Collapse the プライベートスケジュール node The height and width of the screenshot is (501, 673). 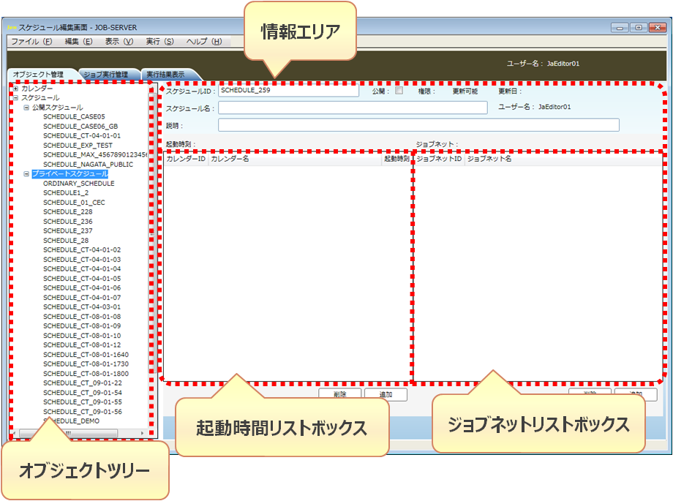[26, 174]
